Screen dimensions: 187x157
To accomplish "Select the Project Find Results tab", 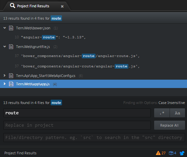I will pyautogui.click(x=33, y=6).
